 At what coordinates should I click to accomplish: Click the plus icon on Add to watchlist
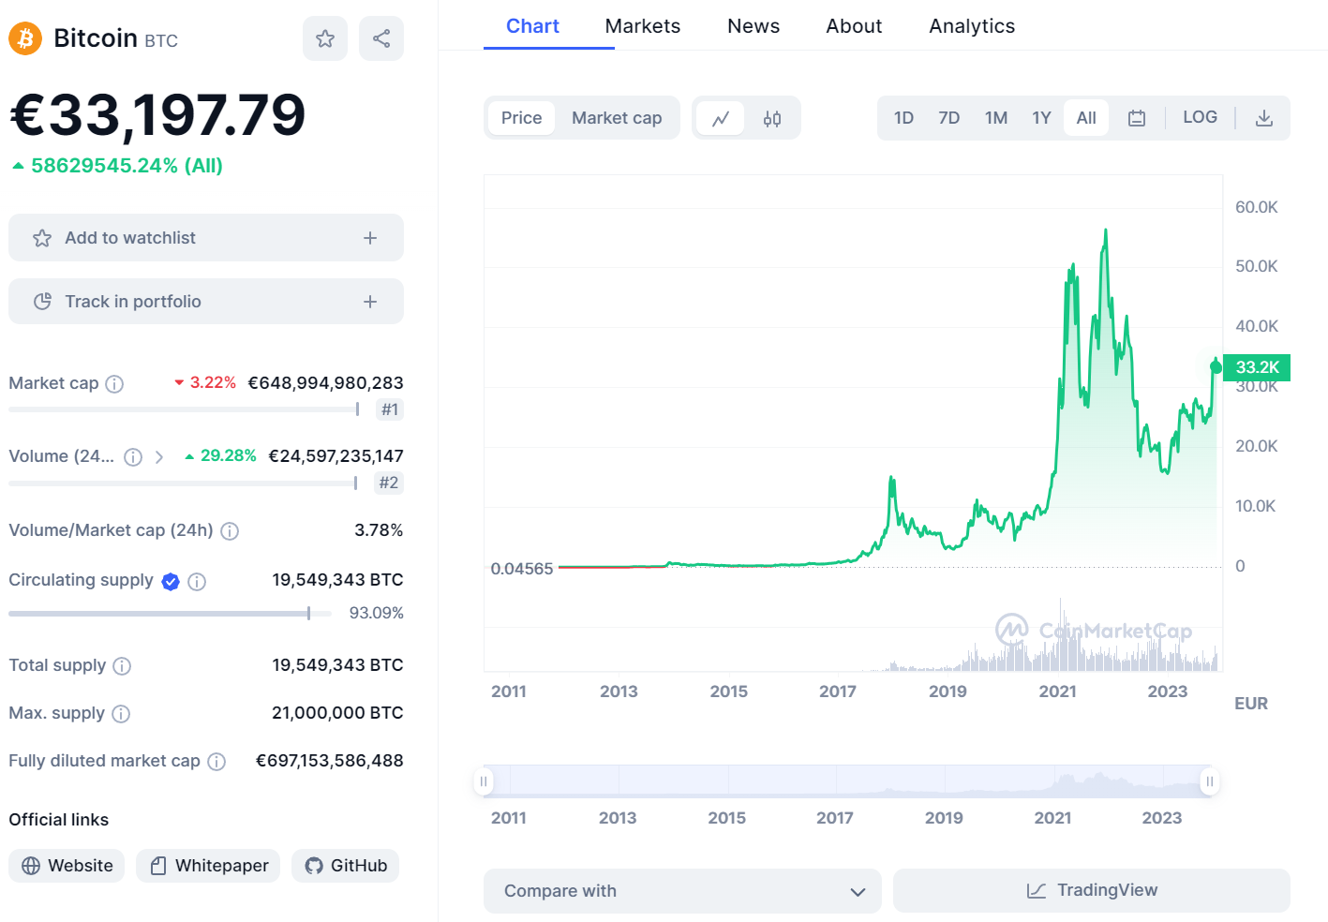[x=370, y=238]
